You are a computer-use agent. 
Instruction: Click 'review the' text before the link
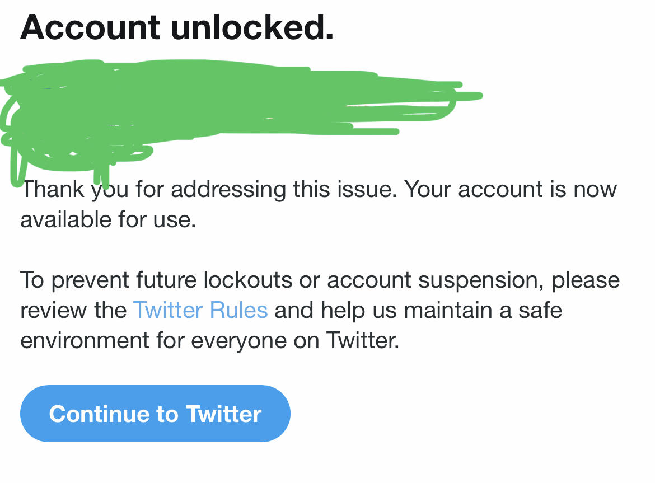(73, 310)
